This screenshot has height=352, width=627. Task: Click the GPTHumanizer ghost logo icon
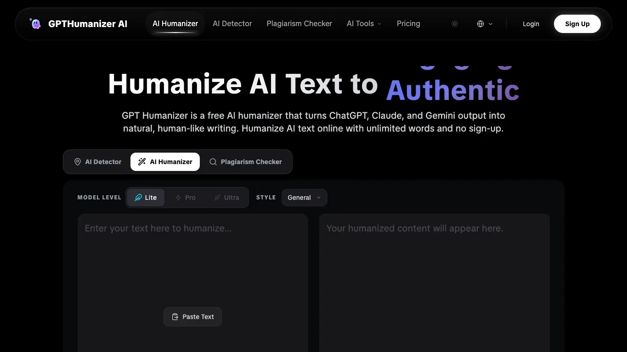coord(35,23)
